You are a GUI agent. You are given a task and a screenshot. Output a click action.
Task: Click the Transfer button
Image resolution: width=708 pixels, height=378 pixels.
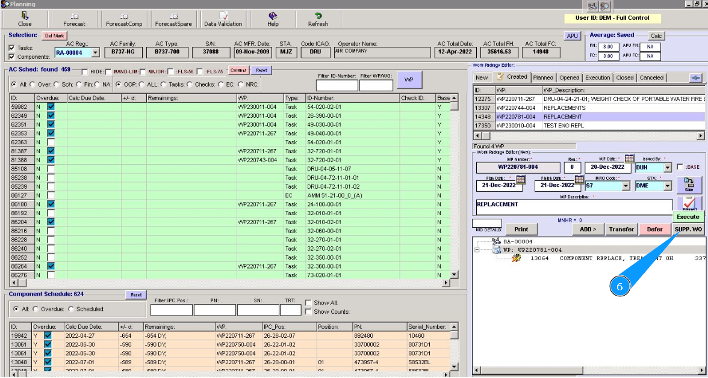tap(621, 229)
